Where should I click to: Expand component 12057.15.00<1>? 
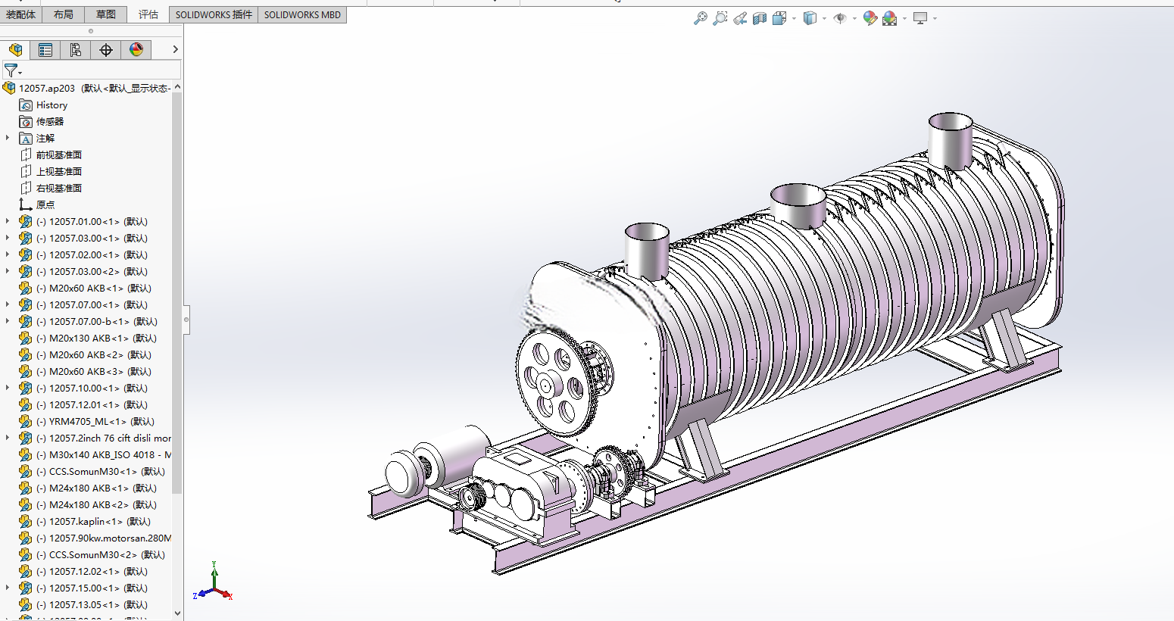(x=8, y=588)
